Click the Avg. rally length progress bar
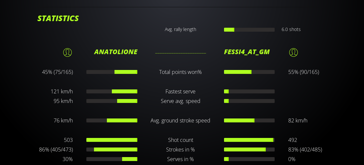The height and width of the screenshot is (165, 364). pyautogui.click(x=249, y=30)
